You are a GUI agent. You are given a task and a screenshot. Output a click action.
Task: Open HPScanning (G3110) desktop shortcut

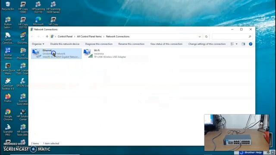[38, 7]
